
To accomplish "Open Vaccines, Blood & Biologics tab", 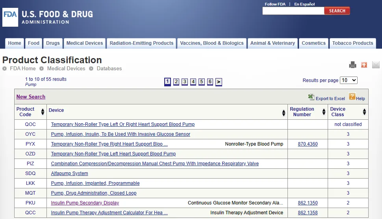I will point(212,43).
